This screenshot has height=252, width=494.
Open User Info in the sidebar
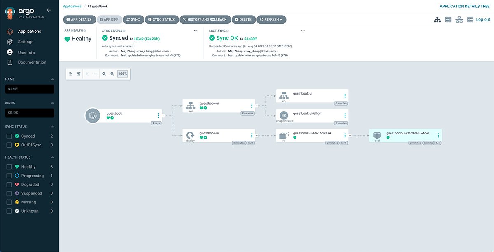click(26, 52)
